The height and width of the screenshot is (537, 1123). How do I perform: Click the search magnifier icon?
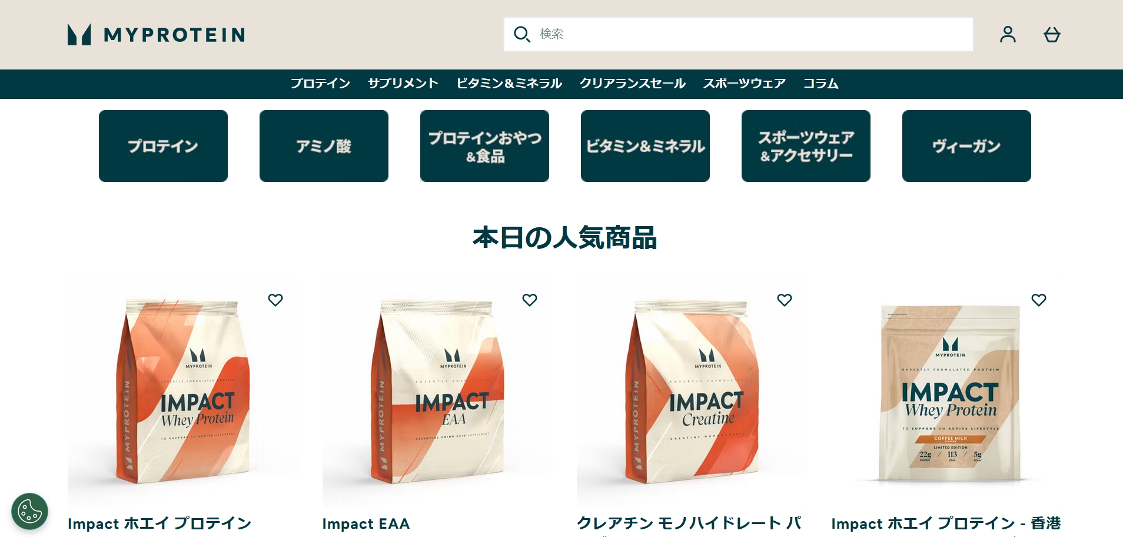coord(521,34)
